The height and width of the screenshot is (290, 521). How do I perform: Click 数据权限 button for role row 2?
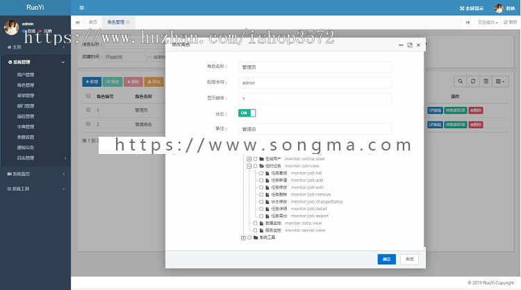coord(456,124)
